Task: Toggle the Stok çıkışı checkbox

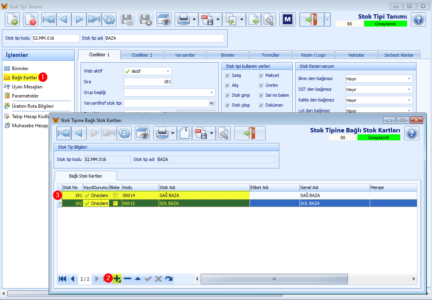Action: pyautogui.click(x=227, y=105)
